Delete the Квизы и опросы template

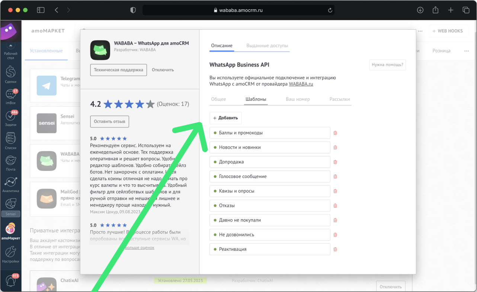click(x=335, y=191)
